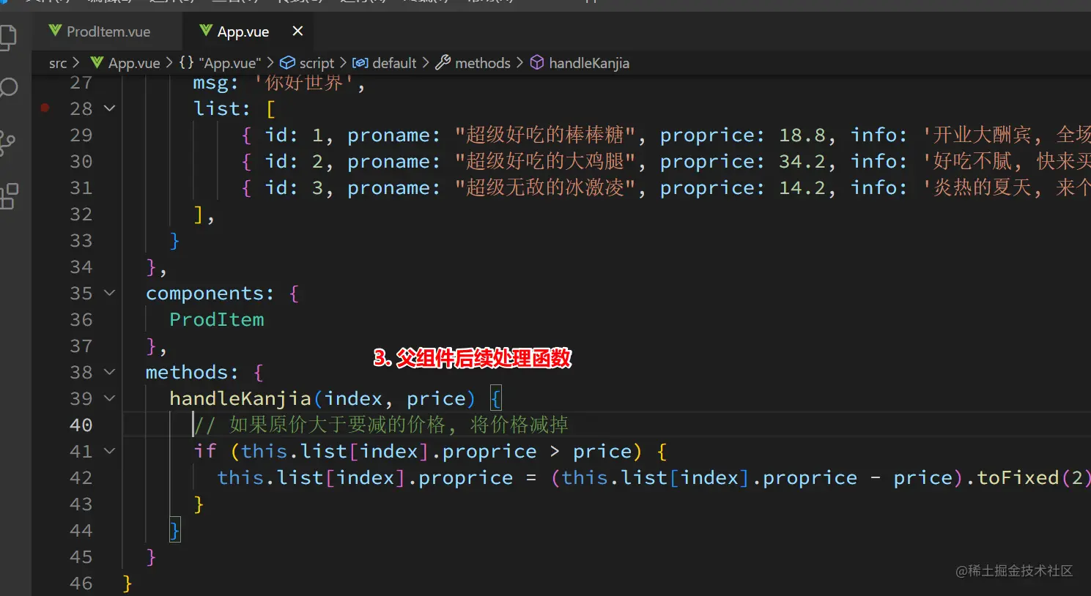This screenshot has width=1091, height=596.
Task: Select line number 27 in the gutter
Action: 81,83
